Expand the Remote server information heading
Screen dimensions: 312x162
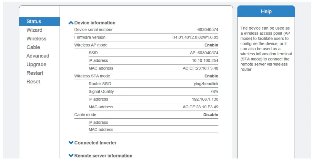103,156
